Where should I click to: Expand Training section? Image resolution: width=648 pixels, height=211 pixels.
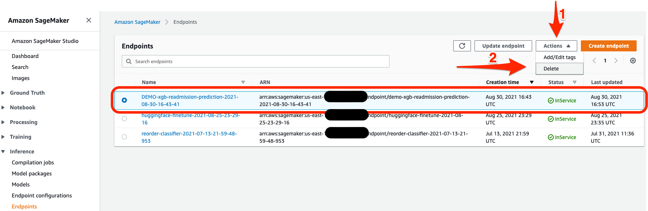pyautogui.click(x=3, y=137)
